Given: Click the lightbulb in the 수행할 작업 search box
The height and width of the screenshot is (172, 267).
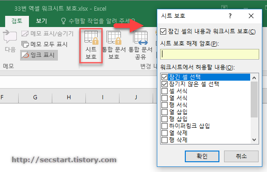Looking at the screenshot, I should (63, 21).
